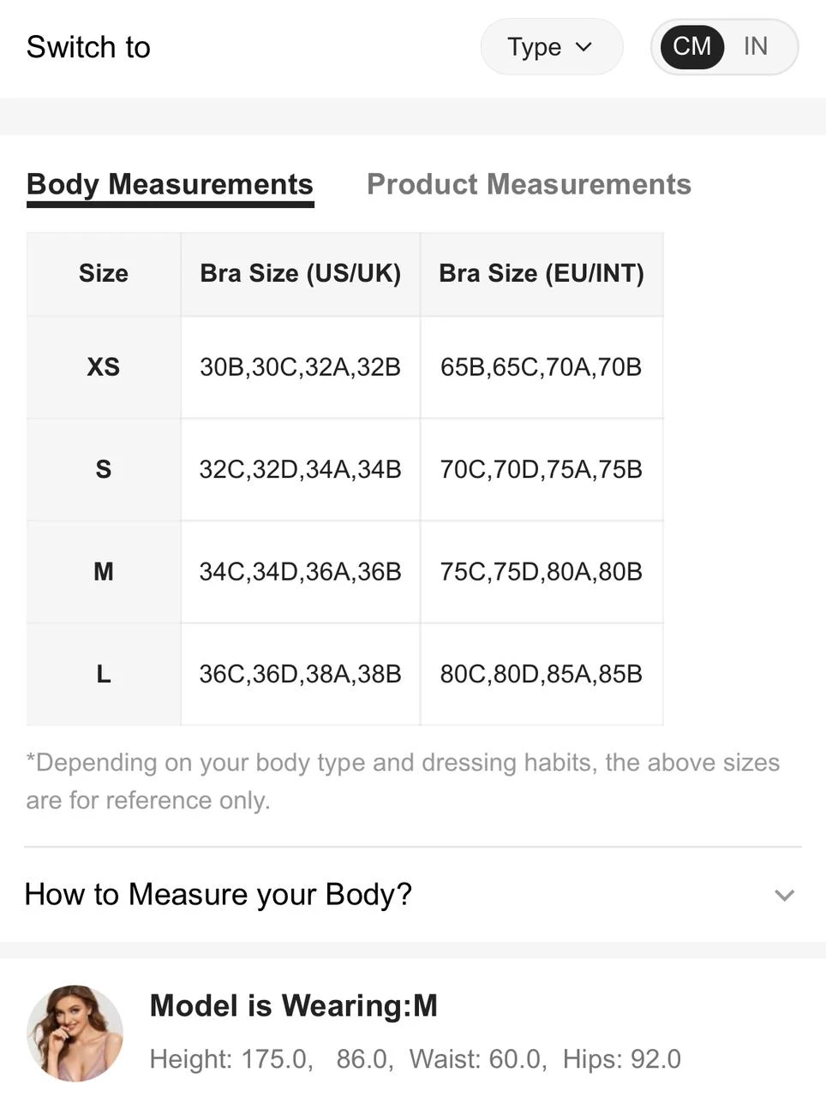The height and width of the screenshot is (1096, 826).
Task: Switch units to IN
Action: [x=755, y=46]
